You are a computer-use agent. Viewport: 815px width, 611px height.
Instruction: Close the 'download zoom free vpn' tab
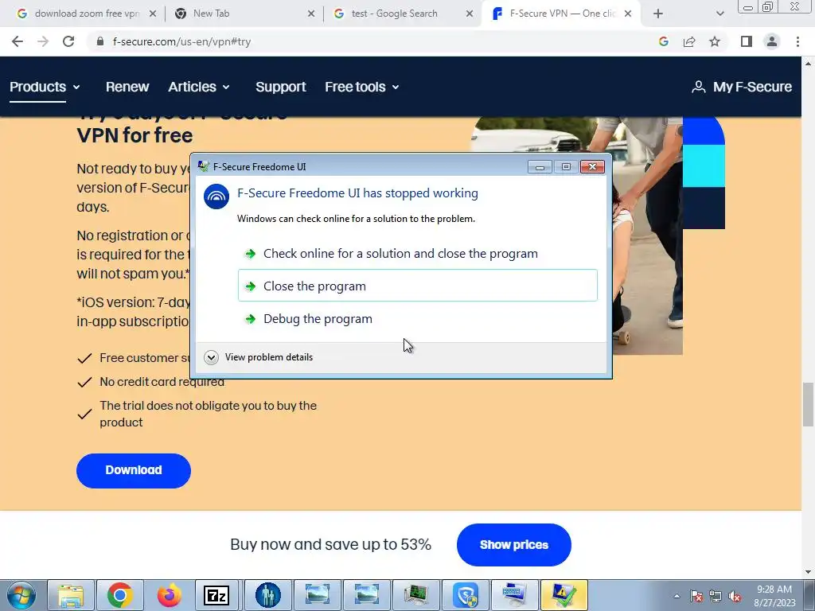point(152,14)
